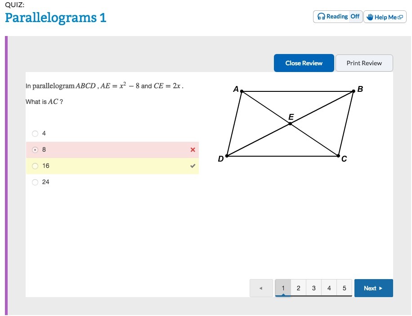Viewport: 412px width, 316px height.
Task: Select the radio button for 4
Action: coord(35,134)
